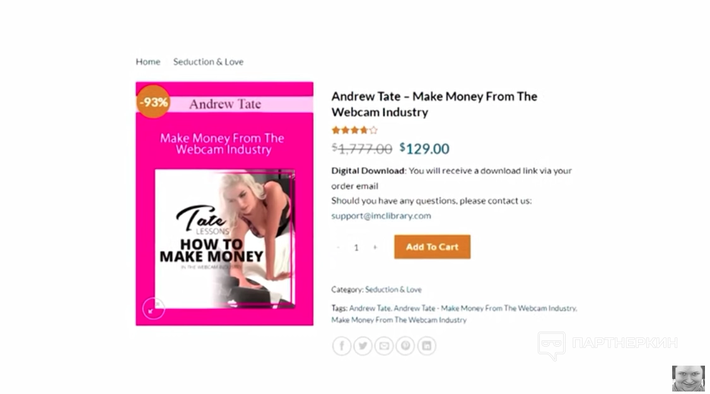Screen dimensions: 710x394
Task: Pin product with Pinterest icon
Action: click(405, 346)
